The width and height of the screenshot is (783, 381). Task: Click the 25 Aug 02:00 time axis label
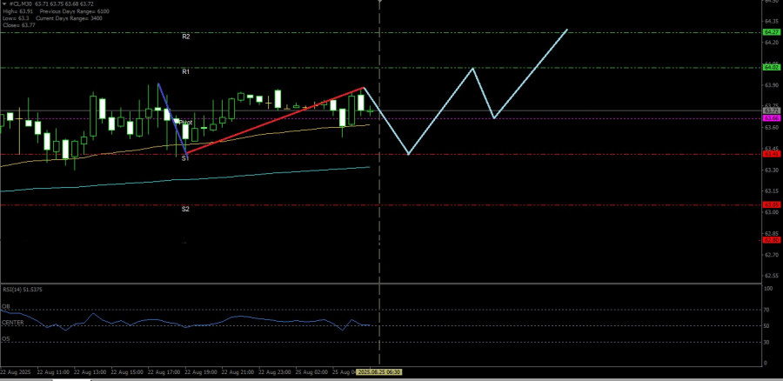click(x=313, y=372)
